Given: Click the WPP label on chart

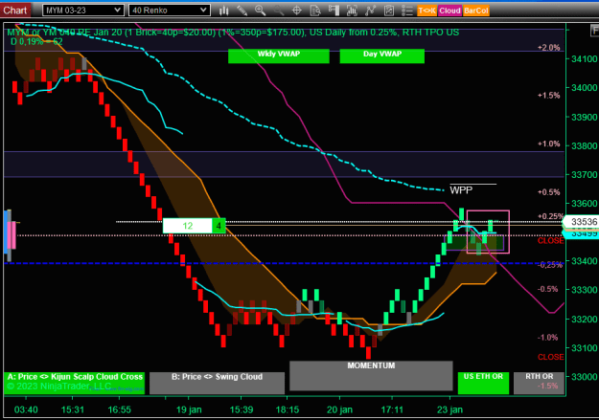Looking at the screenshot, I should [461, 190].
